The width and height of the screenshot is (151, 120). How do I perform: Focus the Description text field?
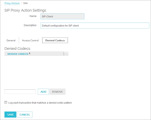[94, 26]
